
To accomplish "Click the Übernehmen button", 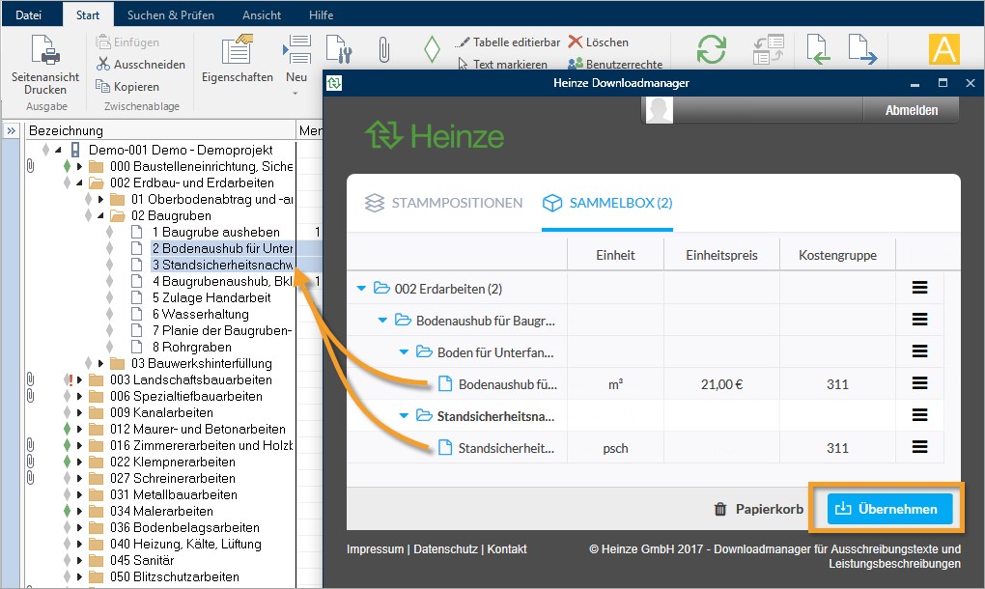I will point(889,509).
